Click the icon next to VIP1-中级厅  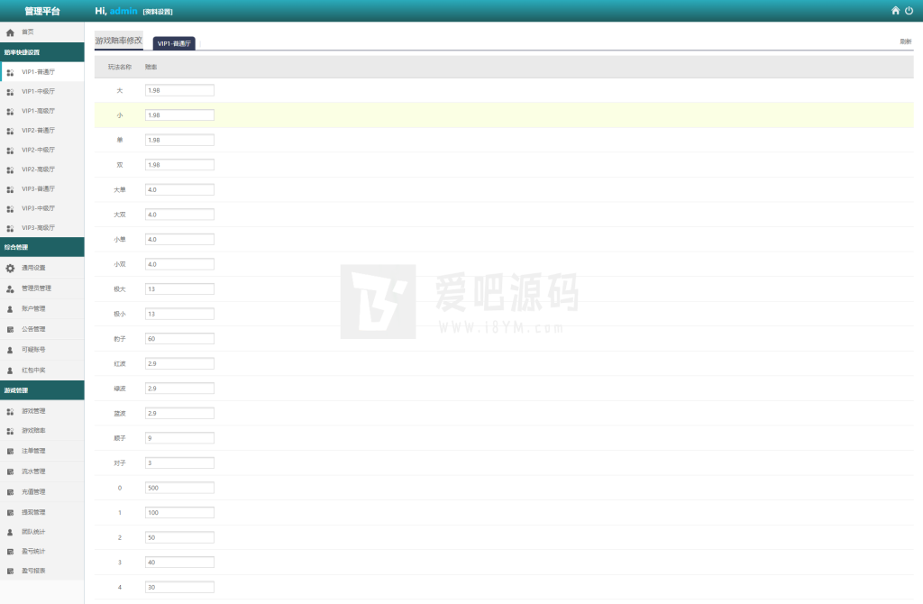(x=10, y=92)
